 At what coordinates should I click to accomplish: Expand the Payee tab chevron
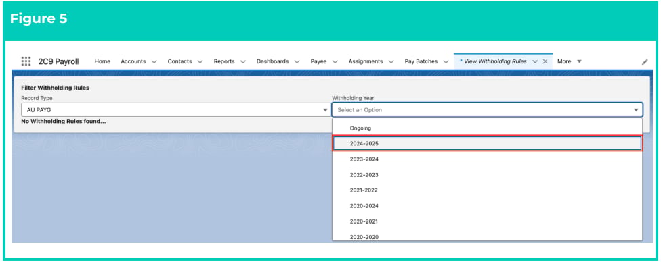(x=335, y=61)
